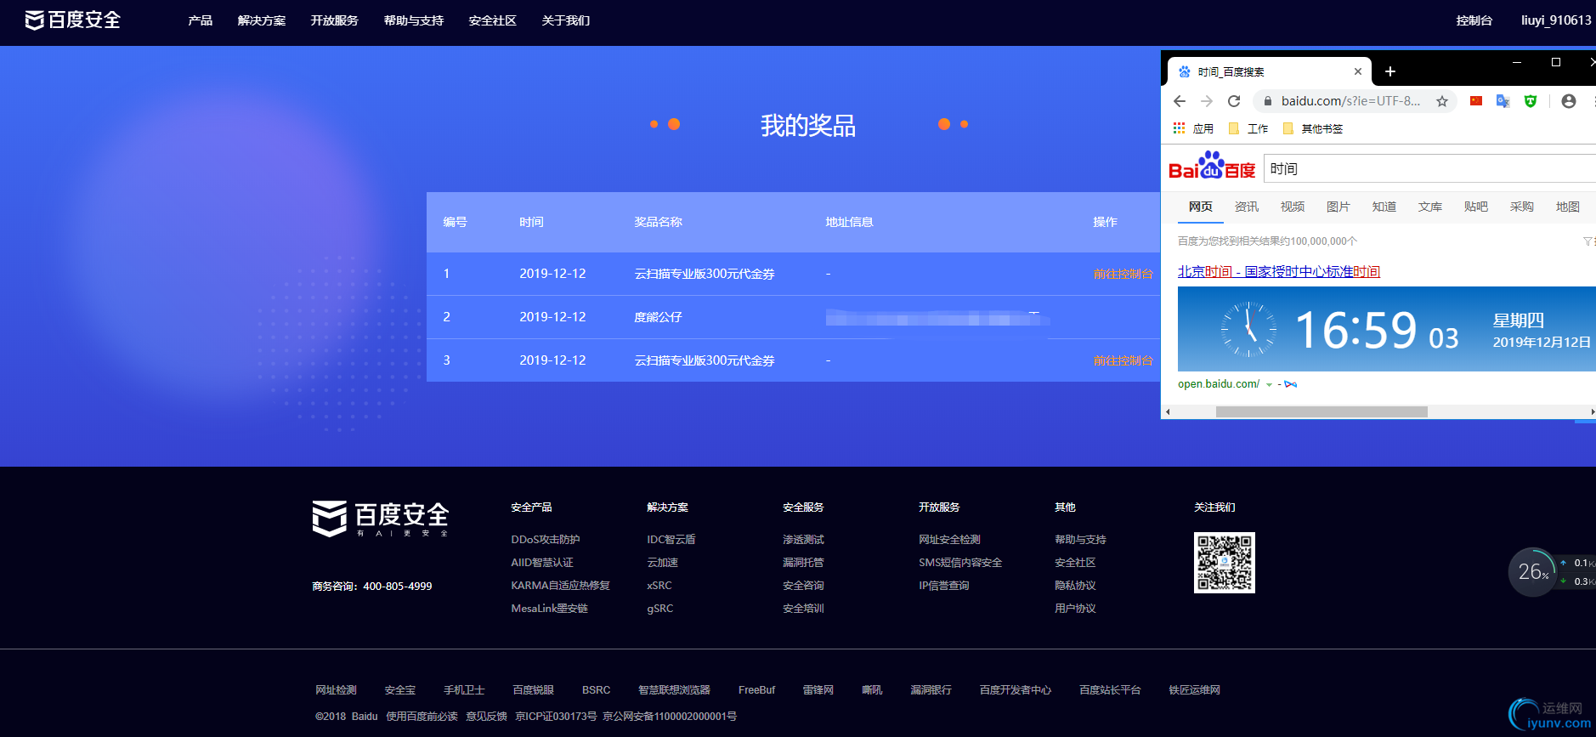Click the 26% floating monitor ball

tap(1533, 571)
